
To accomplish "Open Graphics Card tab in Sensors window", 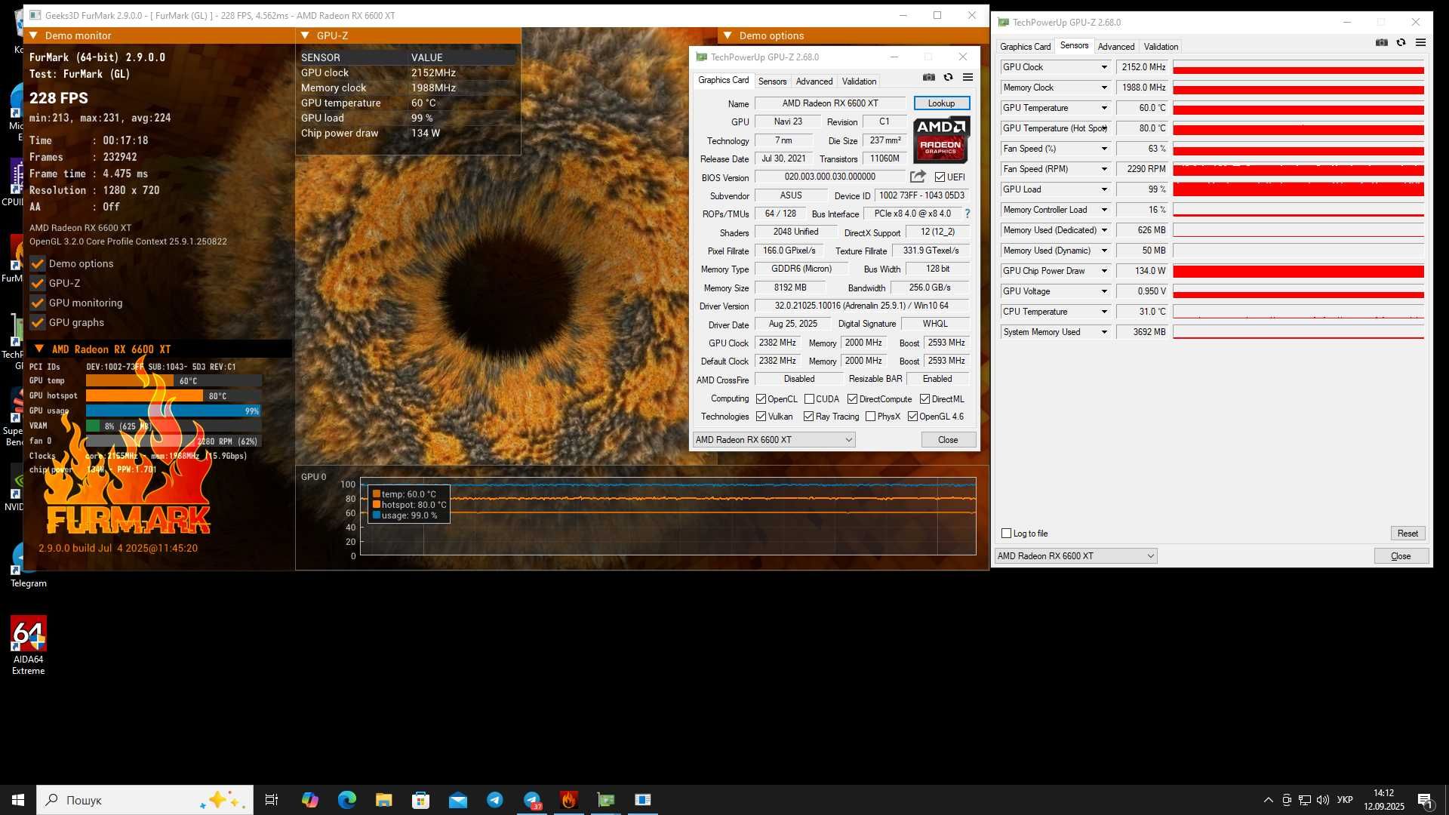I will pyautogui.click(x=1025, y=47).
